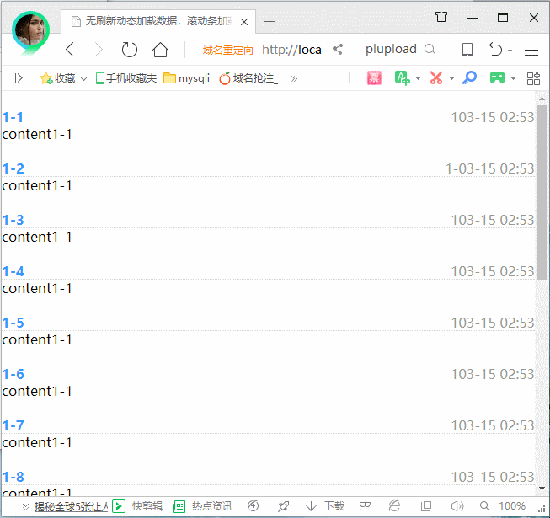The image size is (550, 518).
Task: Toggle the sidebar panel icon
Action: [x=19, y=77]
